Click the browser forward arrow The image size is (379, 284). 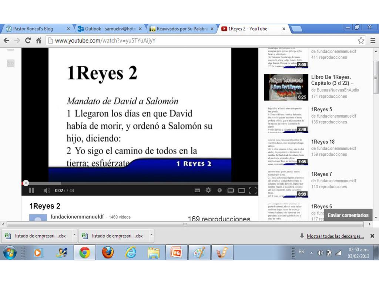(x=17, y=40)
